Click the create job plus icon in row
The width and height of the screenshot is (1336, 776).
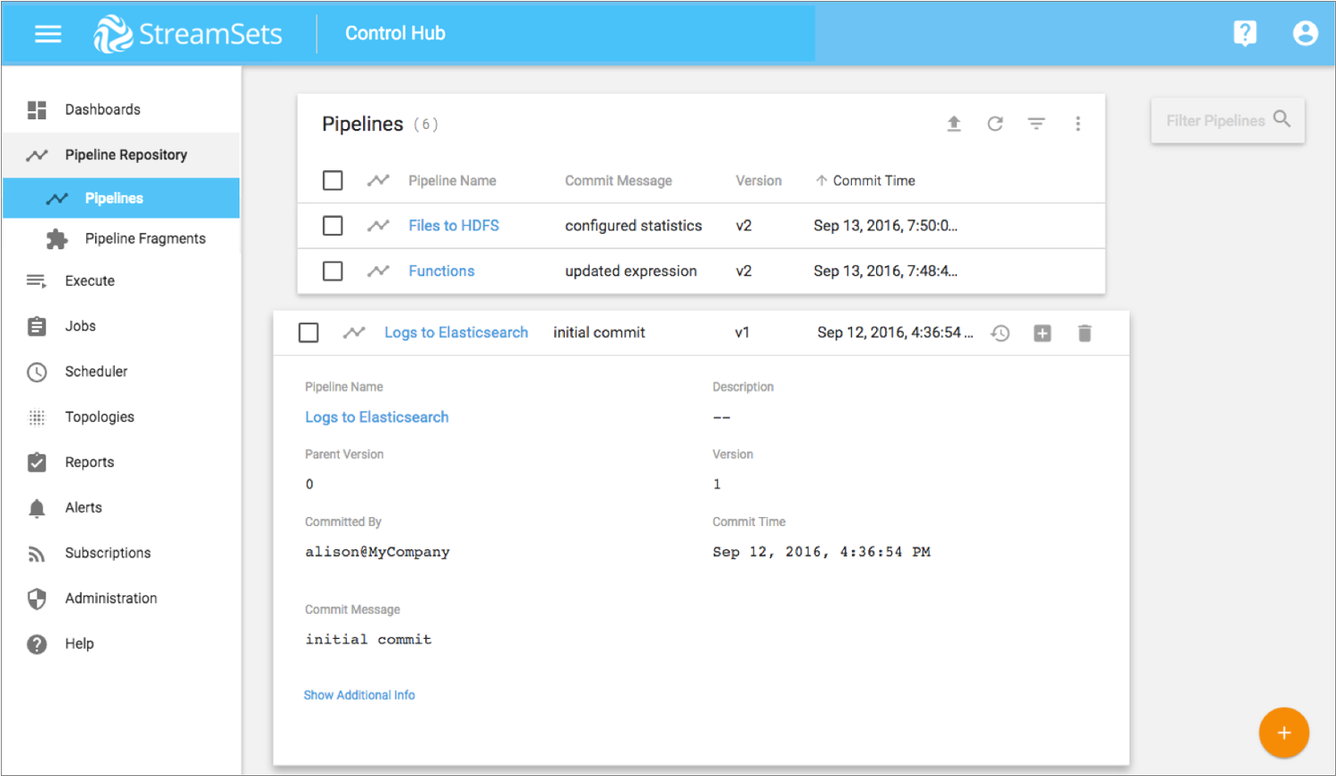pyautogui.click(x=1042, y=333)
